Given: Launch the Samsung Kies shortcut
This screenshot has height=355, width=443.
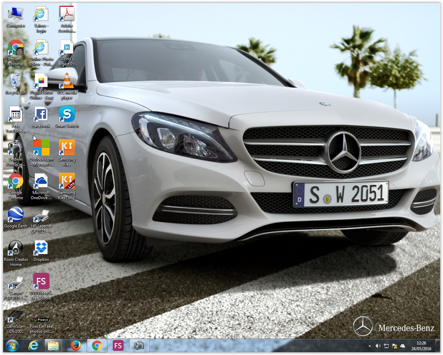Looking at the screenshot, I should [67, 153].
